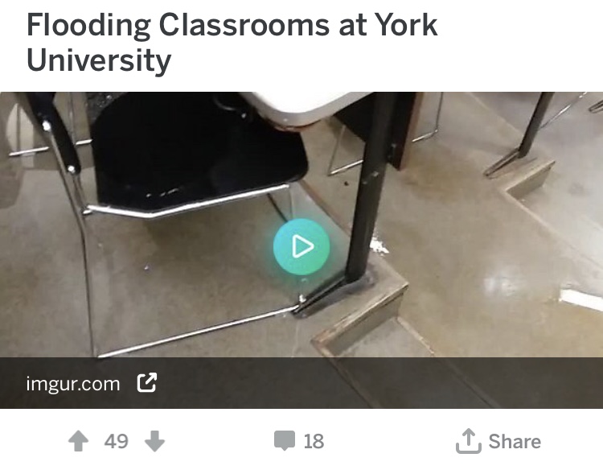Upvote the York University post
This screenshot has width=603, height=470.
pos(79,441)
